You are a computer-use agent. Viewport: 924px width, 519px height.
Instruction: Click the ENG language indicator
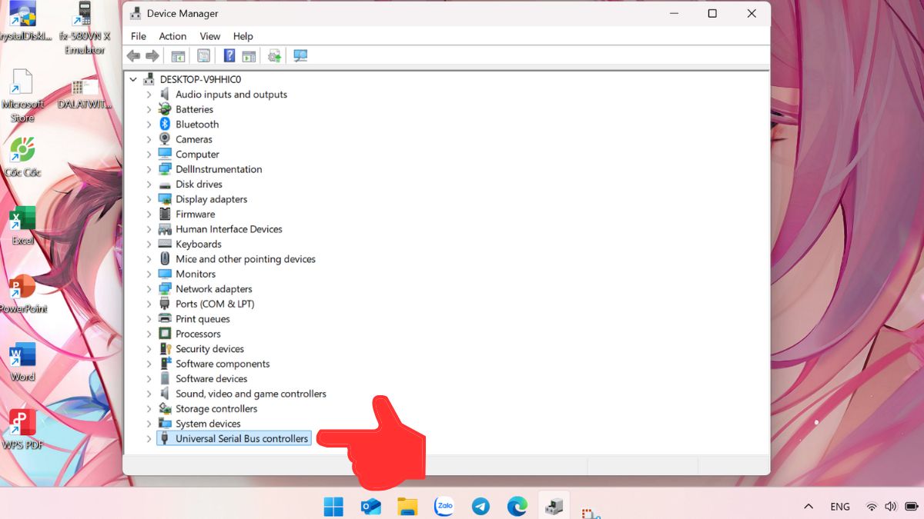coord(840,507)
